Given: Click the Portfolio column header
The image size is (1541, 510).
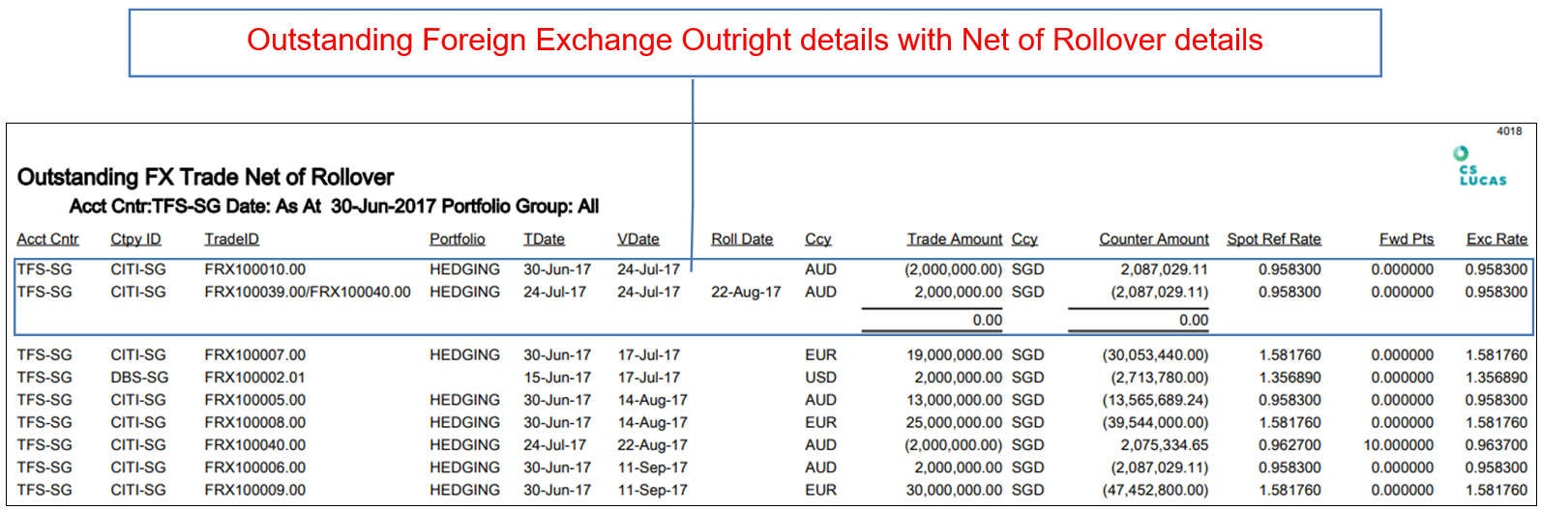Looking at the screenshot, I should tap(458, 240).
